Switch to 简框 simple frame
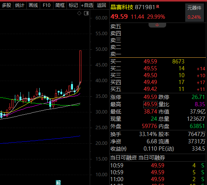 [x=60, y=5]
